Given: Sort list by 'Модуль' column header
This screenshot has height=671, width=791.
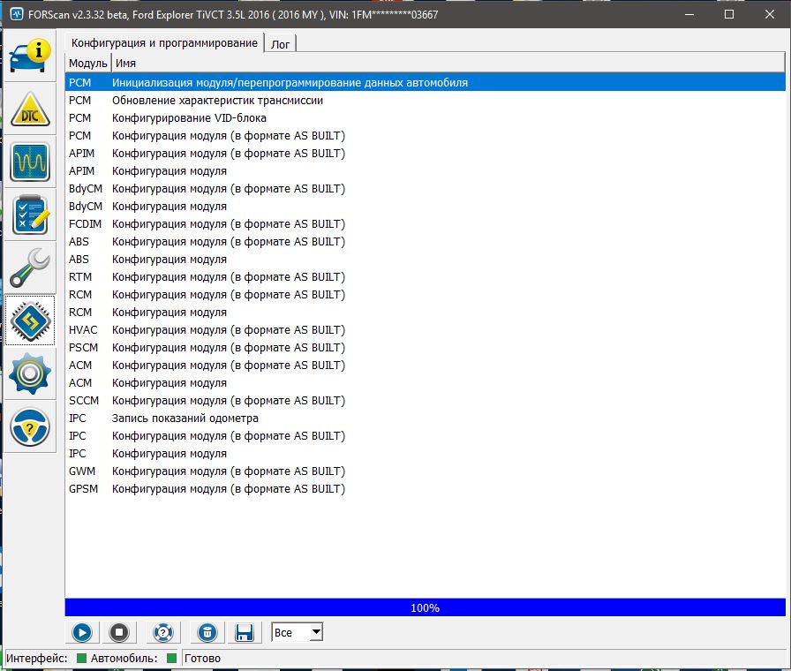Looking at the screenshot, I should click(87, 63).
